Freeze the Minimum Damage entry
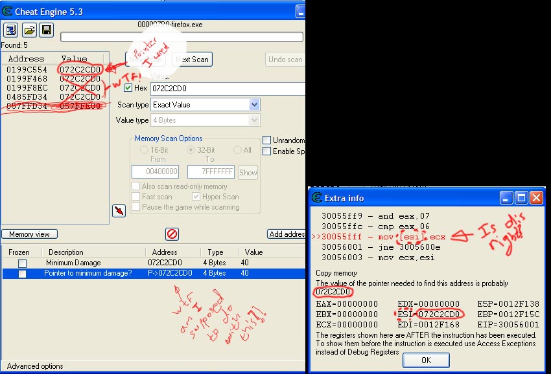This screenshot has height=374, width=551. 22,263
